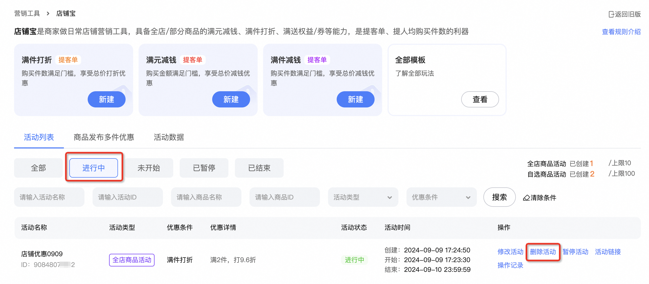The image size is (649, 284).
Task: Switch to 商品发布多件优惠 tab
Action: [104, 137]
